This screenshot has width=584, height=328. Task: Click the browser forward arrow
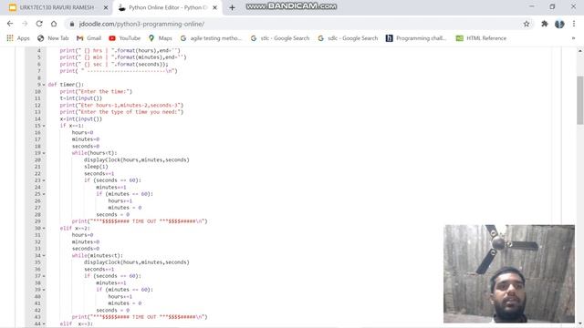25,24
